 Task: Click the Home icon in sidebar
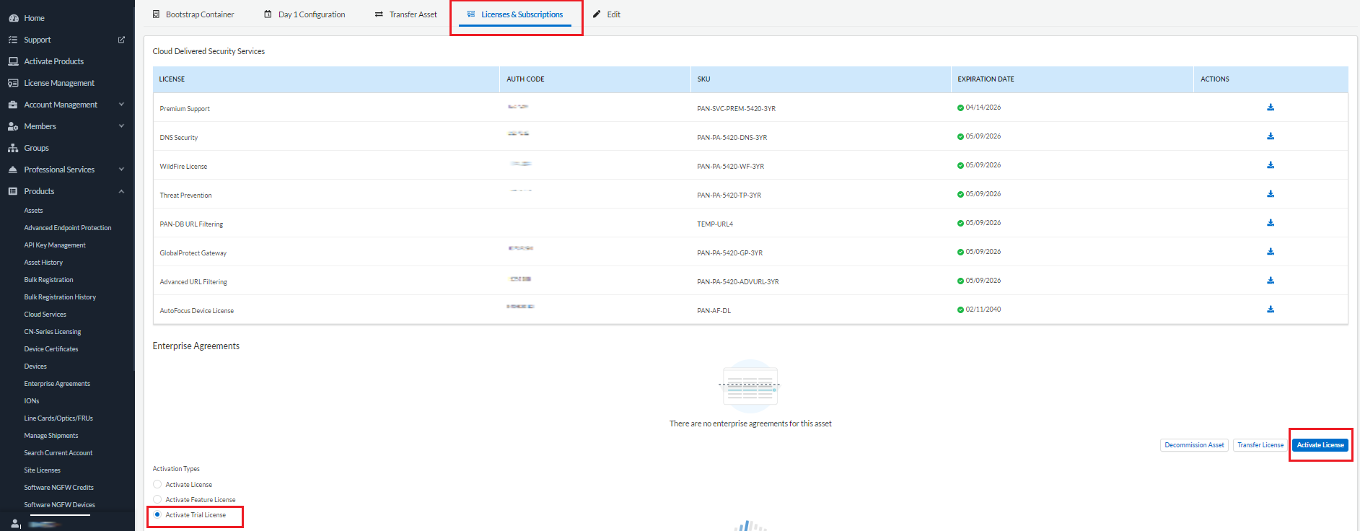[13, 18]
